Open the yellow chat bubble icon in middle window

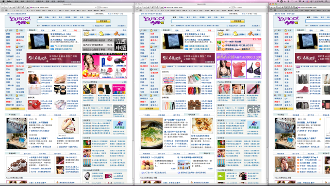pyautogui.click(x=236, y=34)
